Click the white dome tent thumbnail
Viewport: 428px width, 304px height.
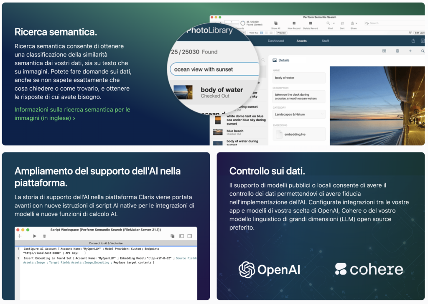(x=218, y=120)
